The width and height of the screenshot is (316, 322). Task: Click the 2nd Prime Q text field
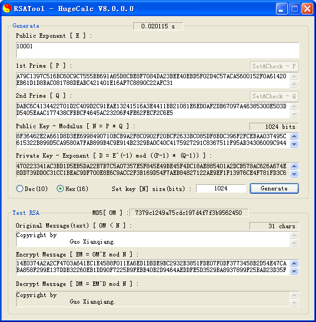153,110
